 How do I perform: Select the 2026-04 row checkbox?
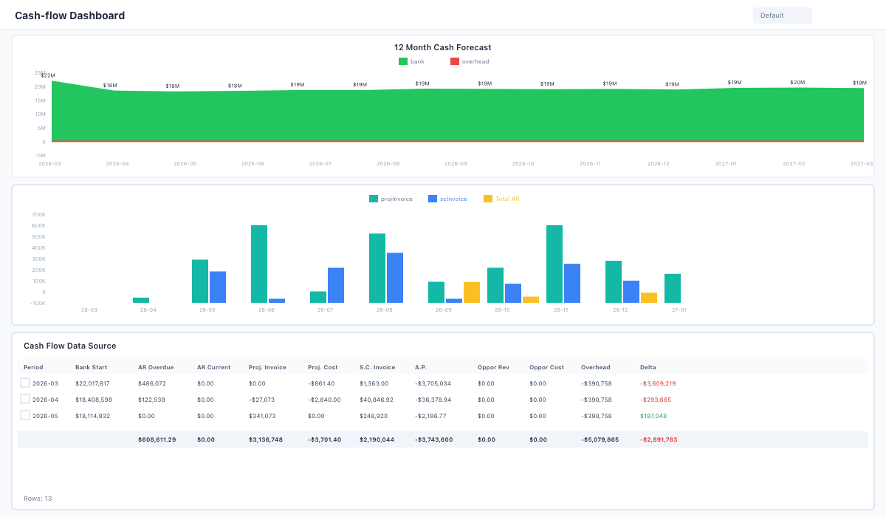(25, 400)
